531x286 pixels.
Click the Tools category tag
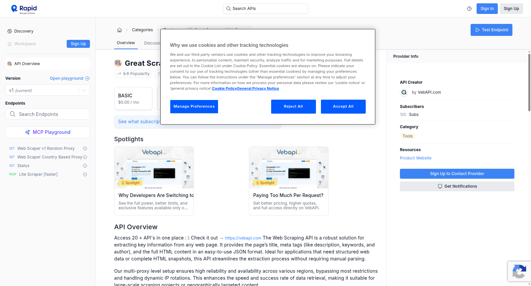point(408,136)
